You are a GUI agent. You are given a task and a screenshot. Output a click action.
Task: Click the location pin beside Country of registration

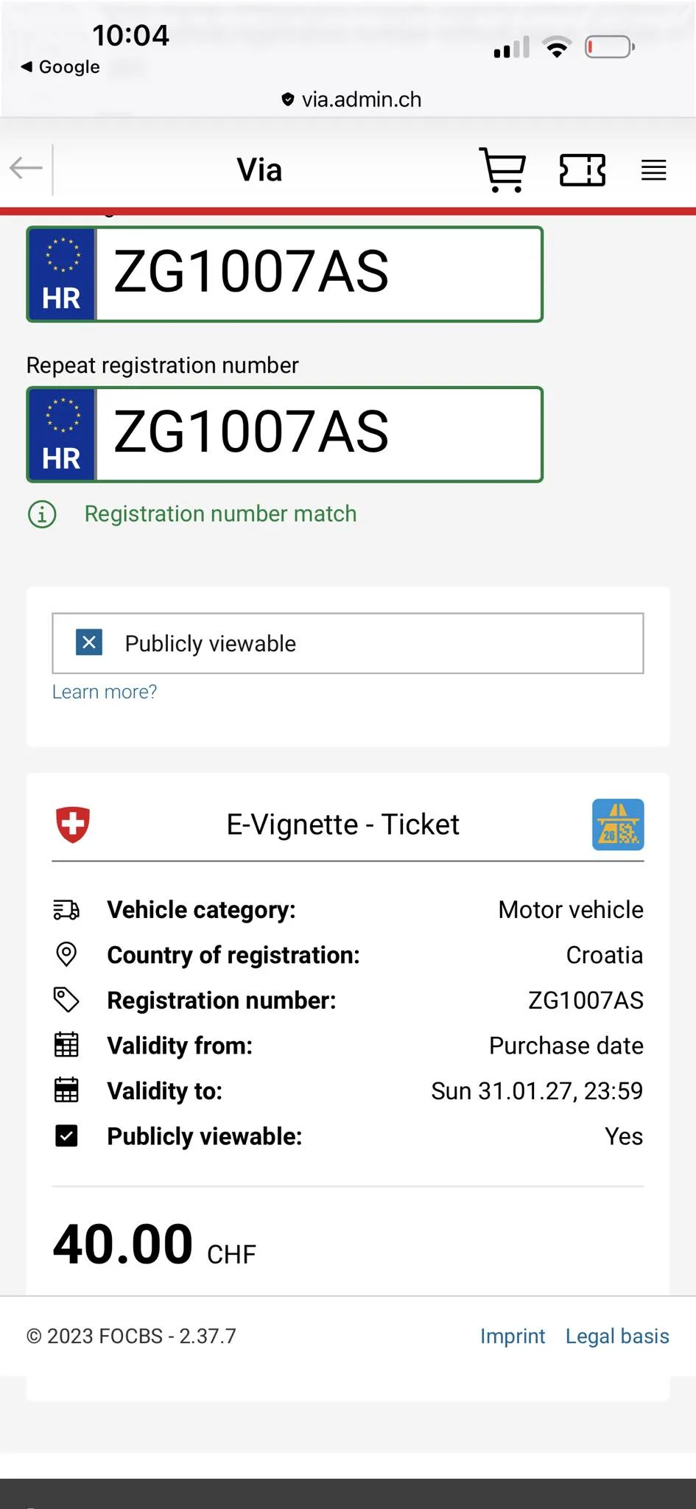[66, 954]
